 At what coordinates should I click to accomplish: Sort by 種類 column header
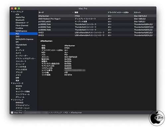pos(76,13)
